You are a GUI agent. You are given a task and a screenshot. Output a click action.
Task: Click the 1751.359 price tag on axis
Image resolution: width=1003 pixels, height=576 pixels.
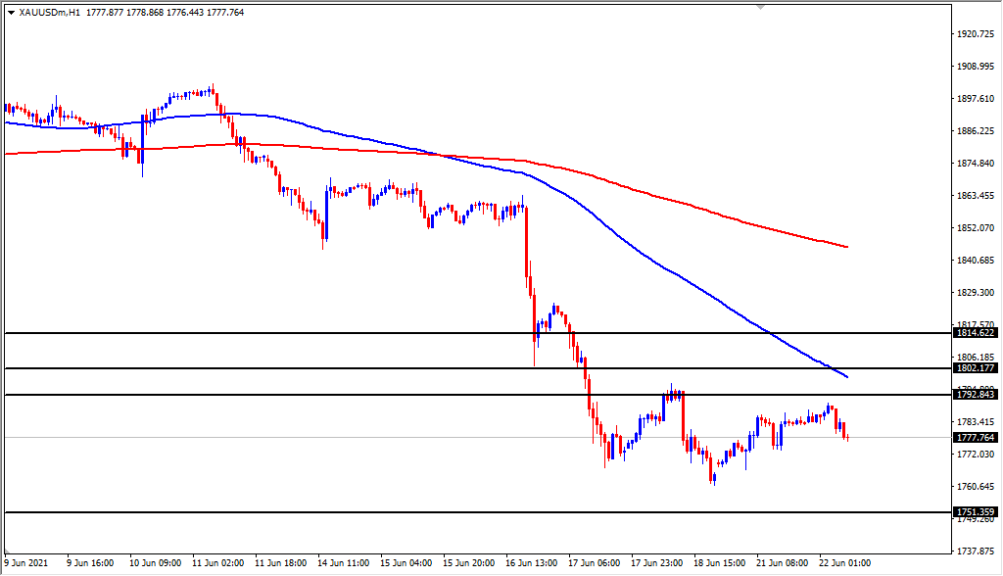pyautogui.click(x=975, y=512)
